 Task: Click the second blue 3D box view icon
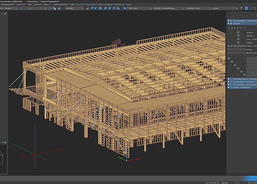(110, 8)
